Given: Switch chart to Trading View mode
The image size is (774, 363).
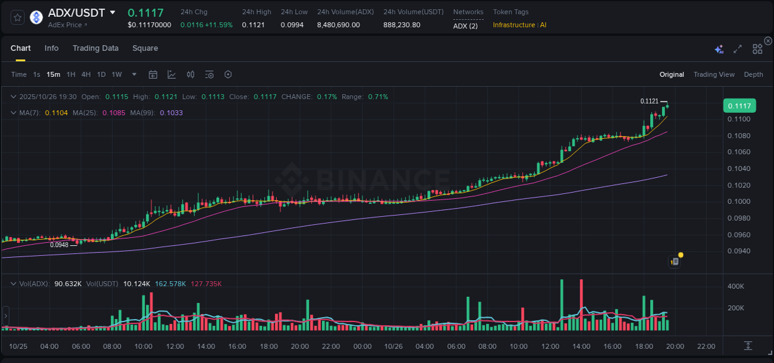Looking at the screenshot, I should click(713, 74).
